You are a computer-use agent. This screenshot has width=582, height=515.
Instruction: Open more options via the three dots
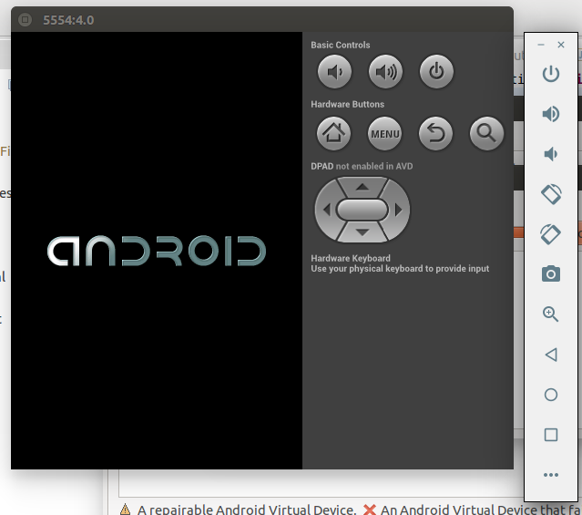point(550,475)
